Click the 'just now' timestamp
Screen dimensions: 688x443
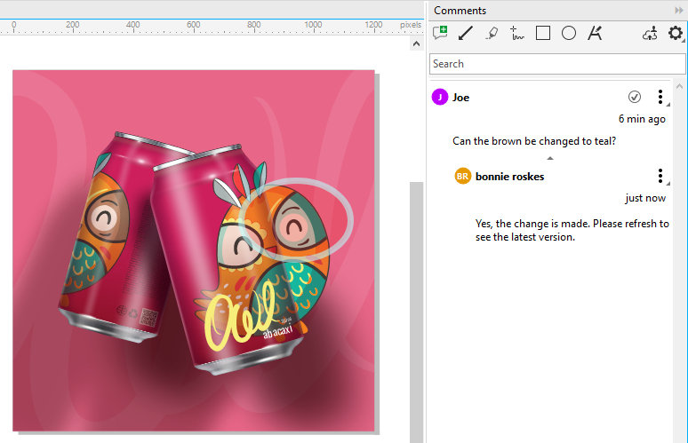645,198
